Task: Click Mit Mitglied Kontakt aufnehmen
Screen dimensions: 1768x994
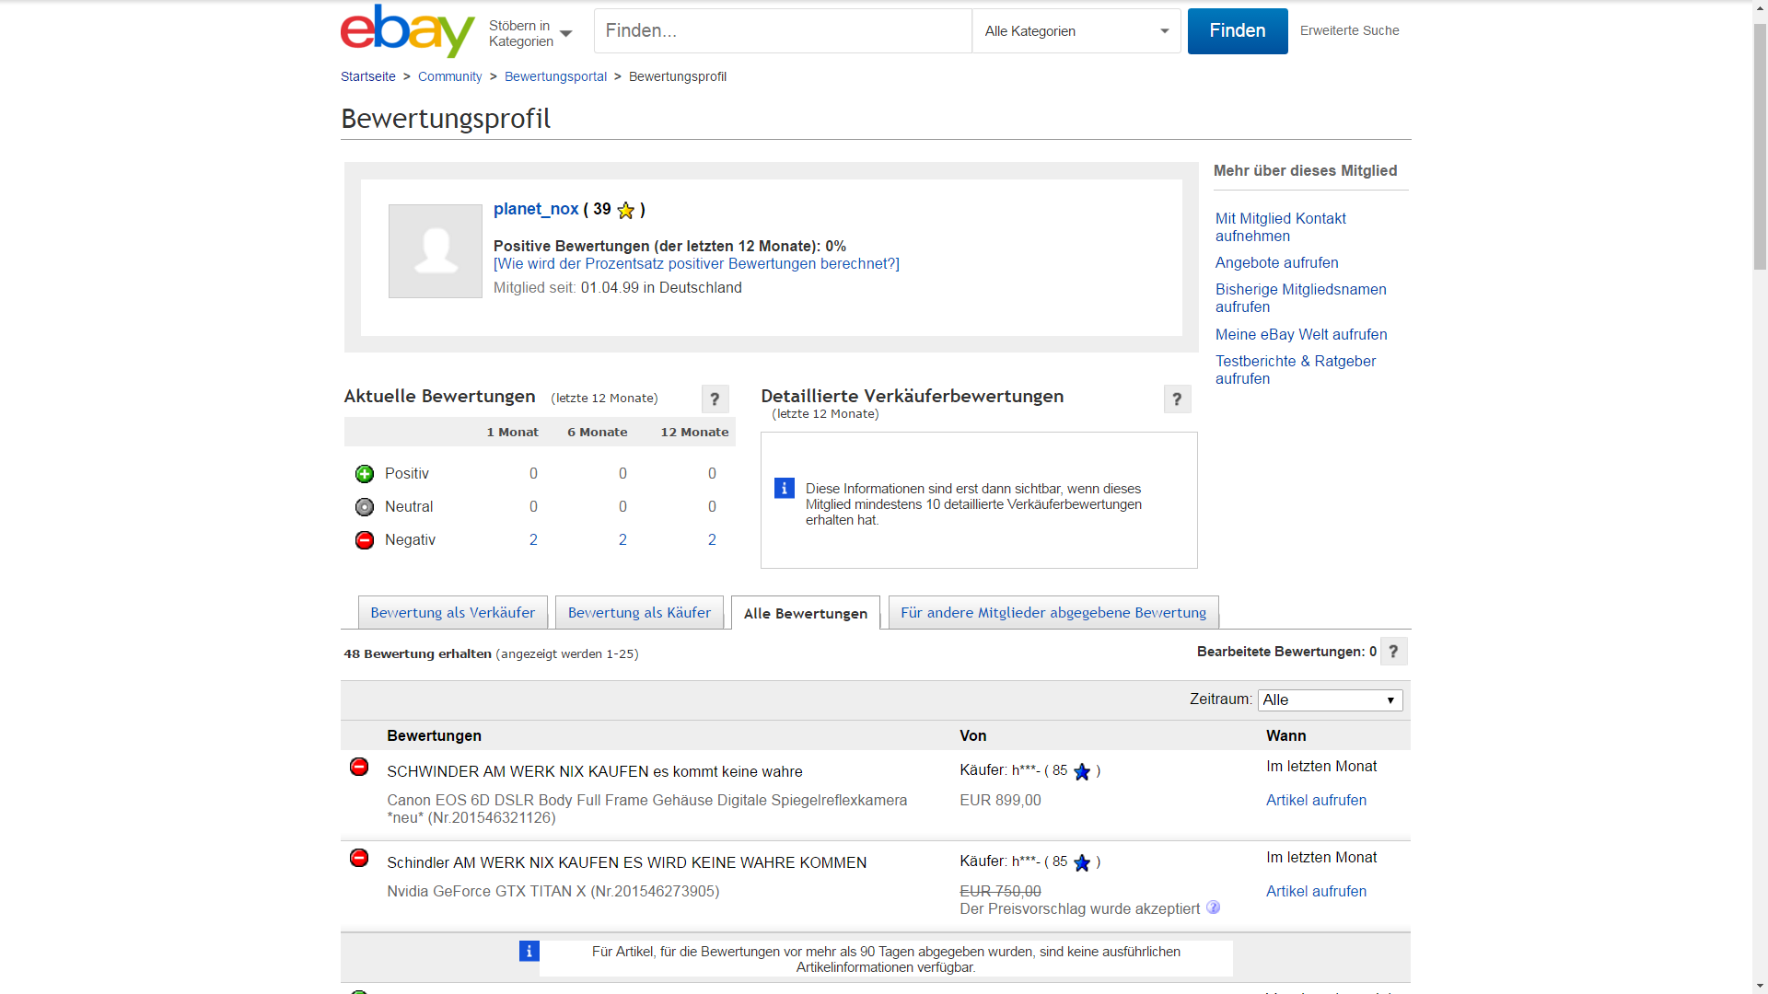Action: [x=1280, y=227]
